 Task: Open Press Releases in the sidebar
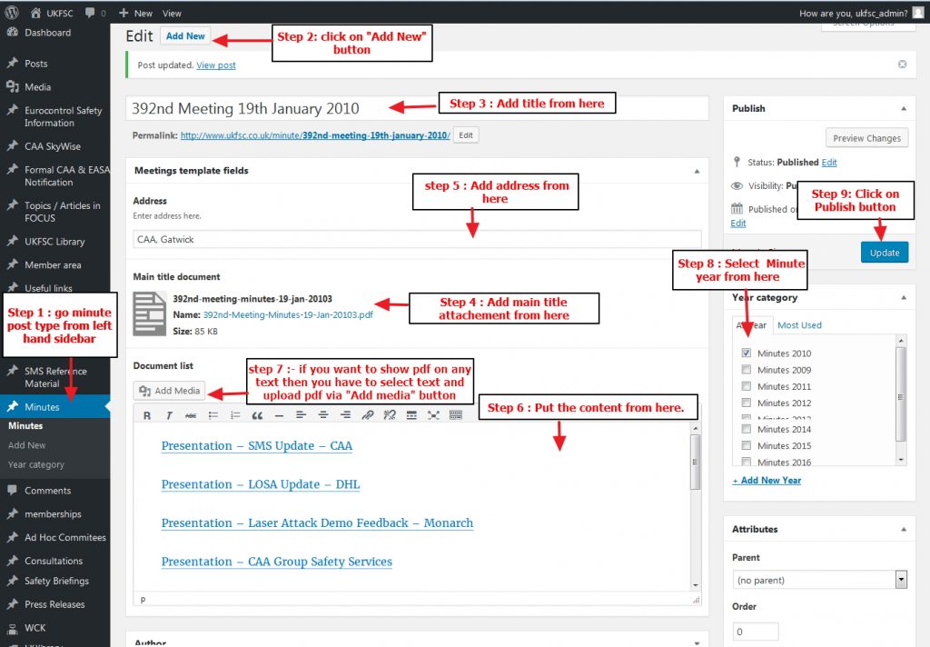54,604
